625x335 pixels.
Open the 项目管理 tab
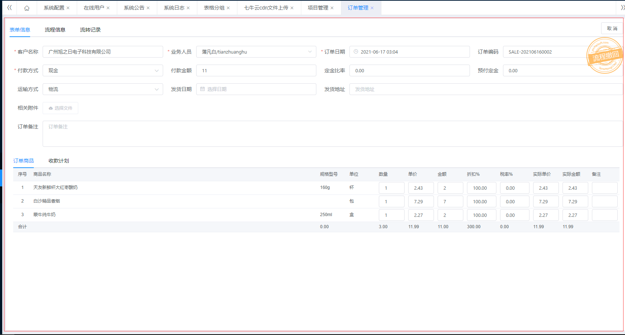[x=318, y=8]
